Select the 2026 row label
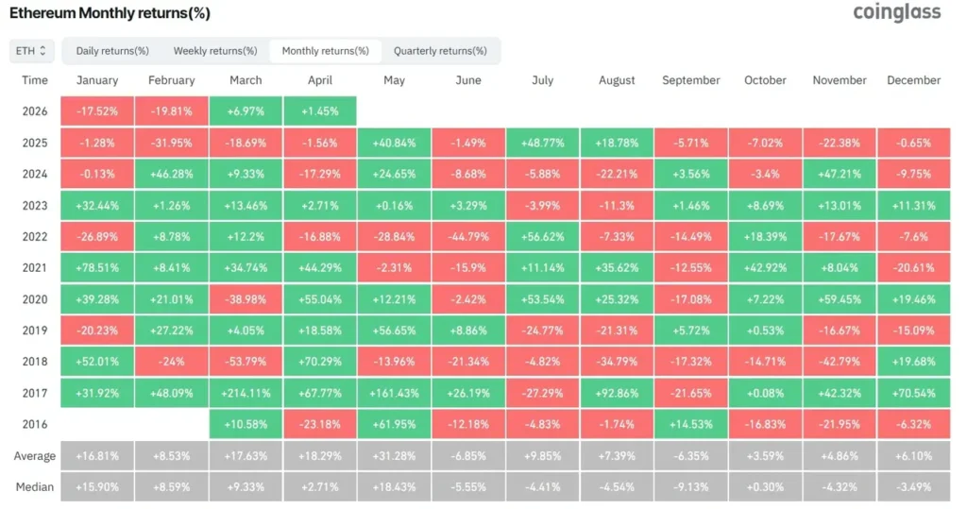 [35, 111]
